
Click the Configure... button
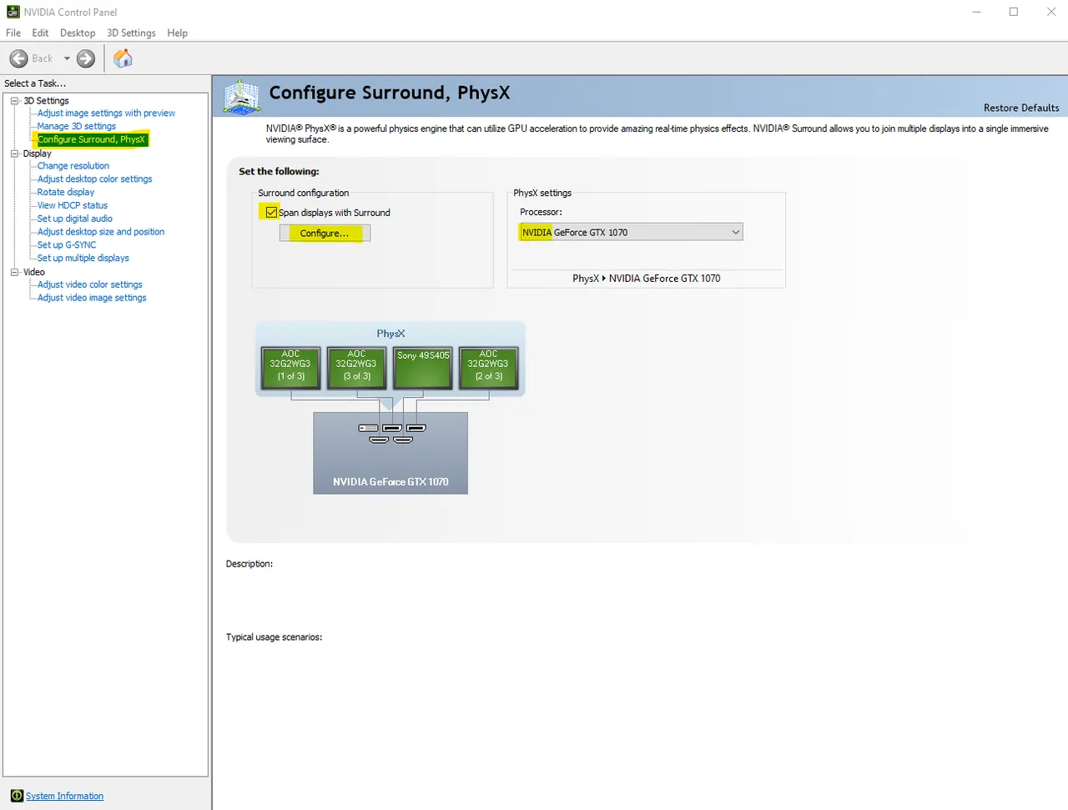(325, 234)
